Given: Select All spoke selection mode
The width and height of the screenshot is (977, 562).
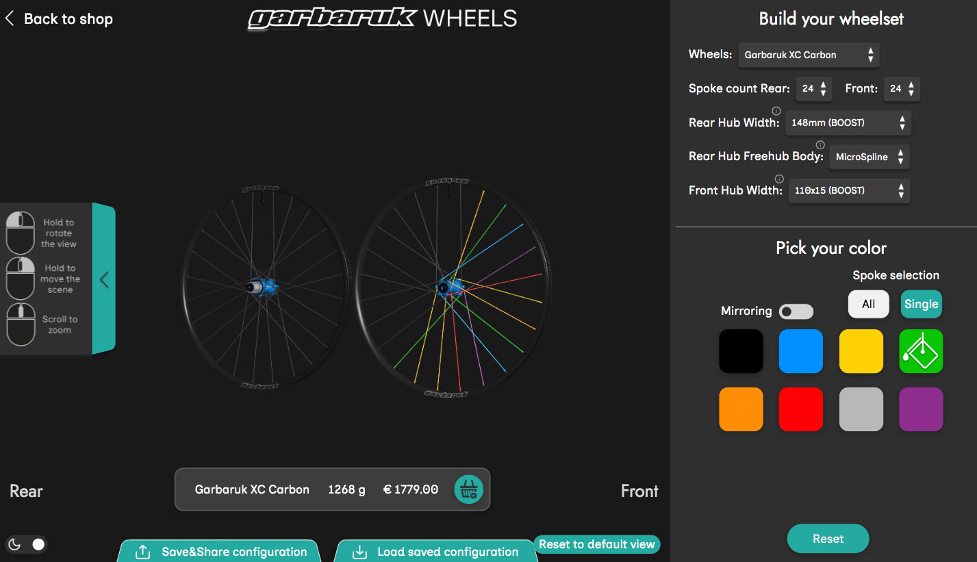Looking at the screenshot, I should [x=868, y=304].
